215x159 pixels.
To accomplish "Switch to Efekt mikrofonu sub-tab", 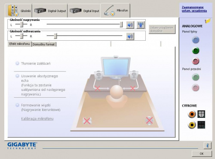I will tap(19, 44).
